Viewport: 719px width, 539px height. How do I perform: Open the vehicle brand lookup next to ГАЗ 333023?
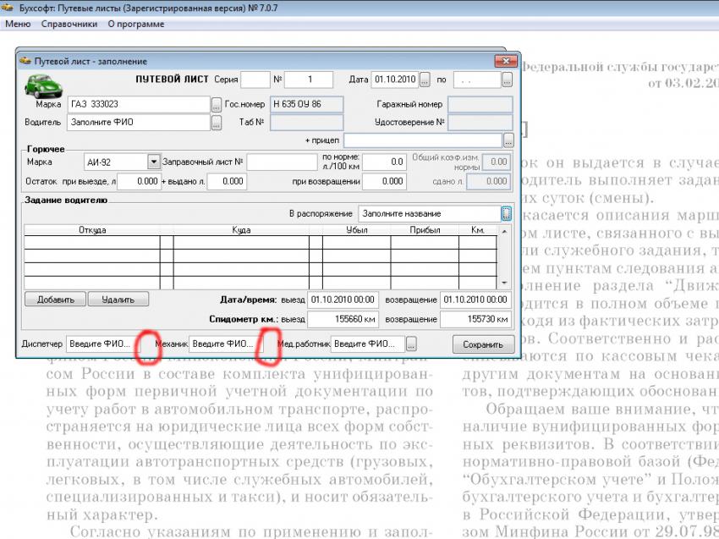click(217, 105)
